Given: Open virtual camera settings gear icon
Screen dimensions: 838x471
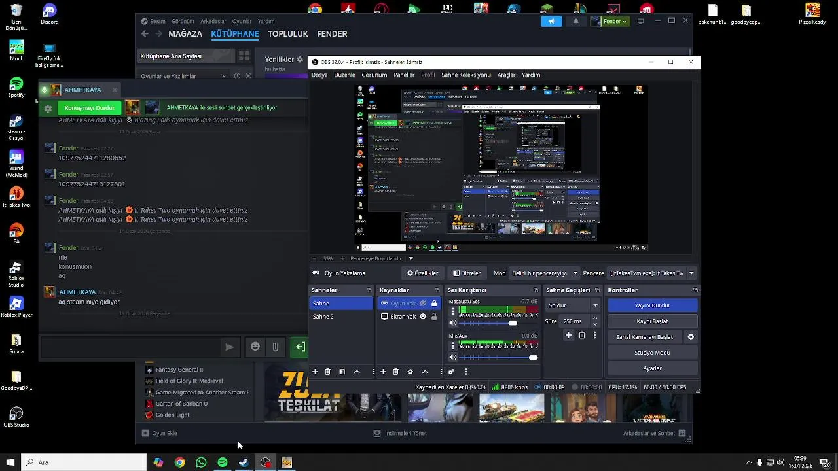Looking at the screenshot, I should [691, 337].
